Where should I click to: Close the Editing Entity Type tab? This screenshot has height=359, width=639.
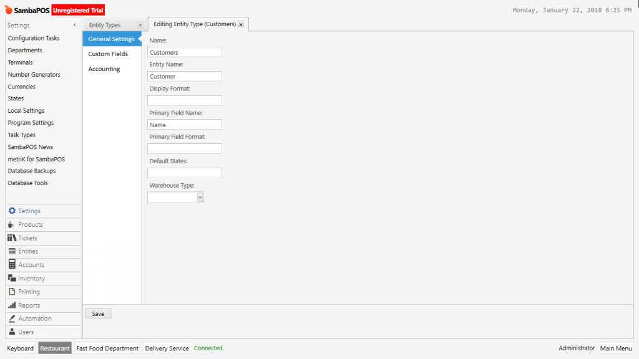pyautogui.click(x=241, y=24)
